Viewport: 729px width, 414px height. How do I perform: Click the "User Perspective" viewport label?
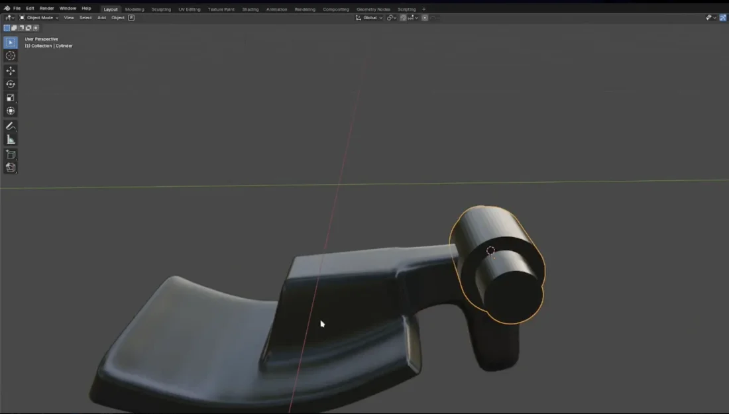point(41,39)
